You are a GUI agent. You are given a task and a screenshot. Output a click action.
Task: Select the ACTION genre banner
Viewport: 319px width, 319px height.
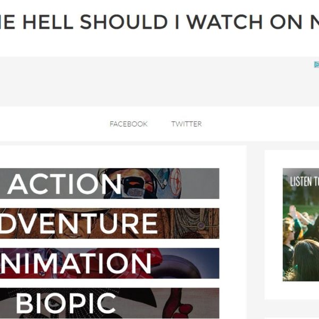click(110, 183)
